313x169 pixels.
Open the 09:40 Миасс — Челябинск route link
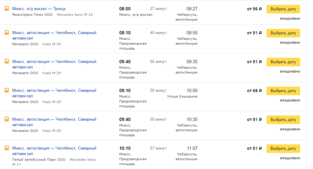(54, 119)
